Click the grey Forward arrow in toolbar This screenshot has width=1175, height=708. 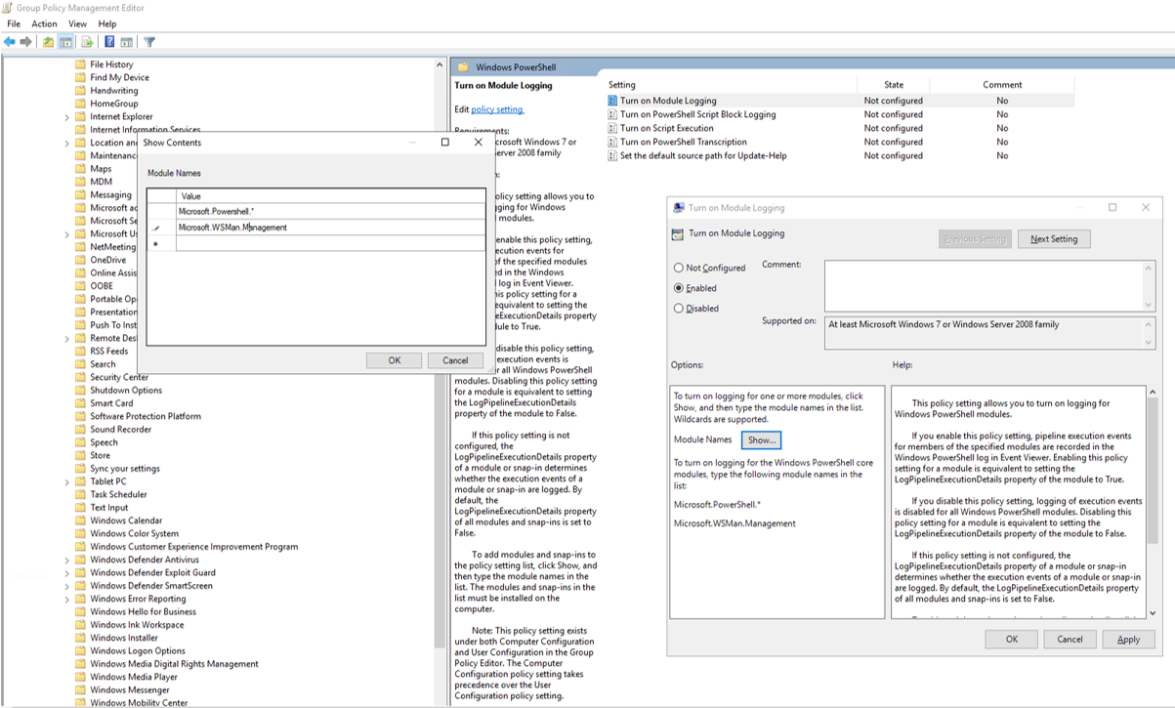pyautogui.click(x=25, y=42)
